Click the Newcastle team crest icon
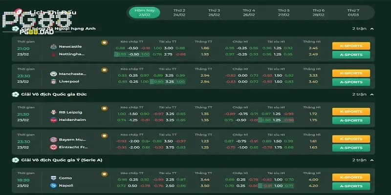The height and width of the screenshot is (195, 391). click(x=53, y=46)
